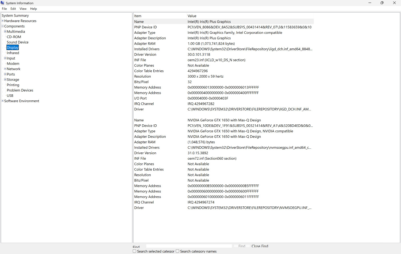Expand the Hardware Resources node

pos(3,21)
